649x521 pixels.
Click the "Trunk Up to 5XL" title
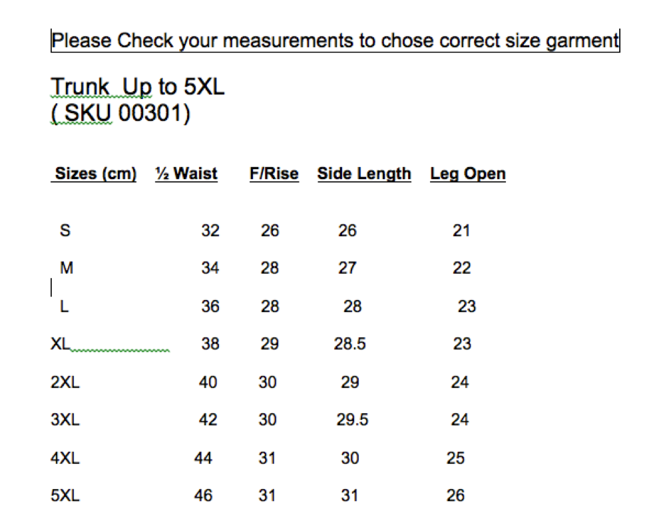(138, 87)
